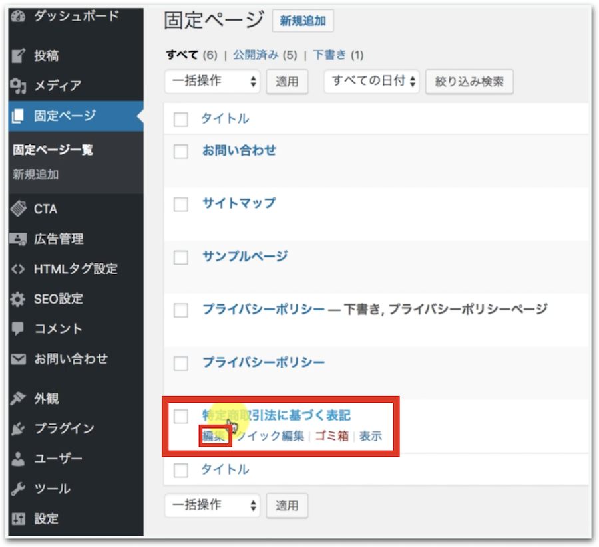Select 新規追加 in the sidebar submenu

[x=36, y=175]
